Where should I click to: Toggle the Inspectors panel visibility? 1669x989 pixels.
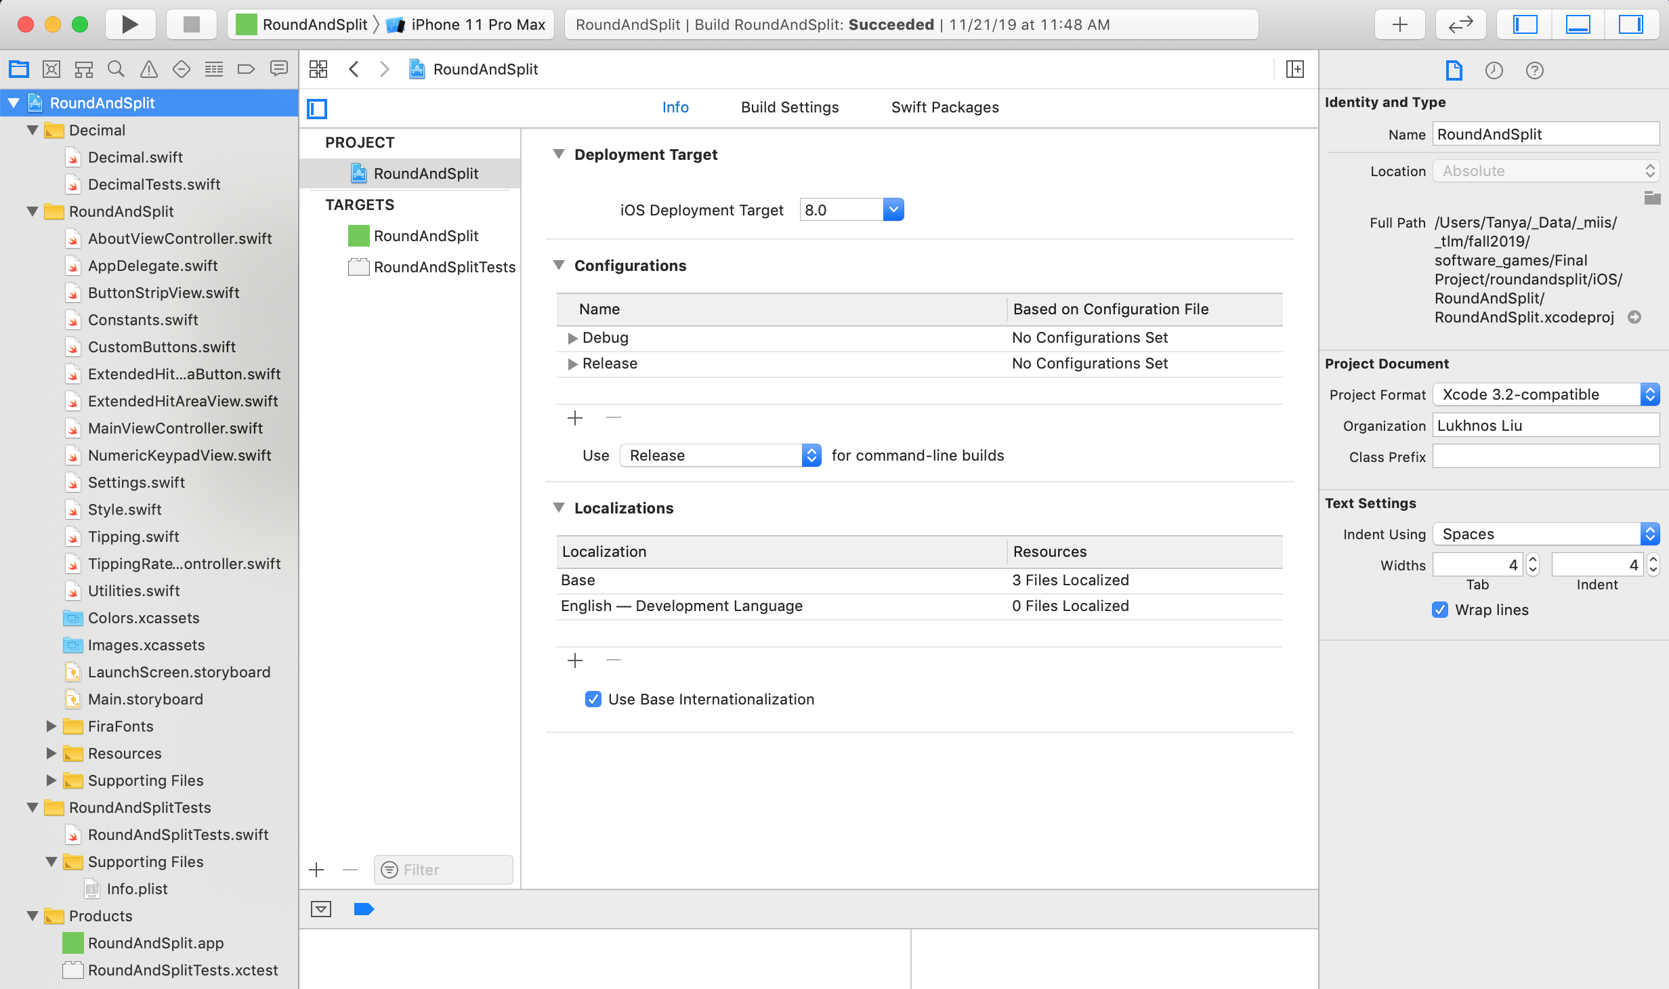[1630, 25]
